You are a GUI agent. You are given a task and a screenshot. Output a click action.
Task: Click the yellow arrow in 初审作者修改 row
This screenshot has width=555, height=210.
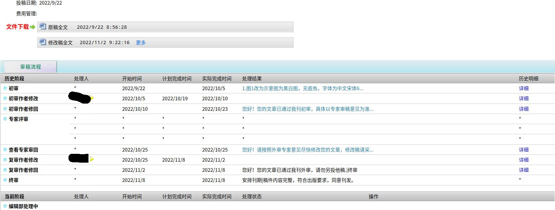click(92, 98)
